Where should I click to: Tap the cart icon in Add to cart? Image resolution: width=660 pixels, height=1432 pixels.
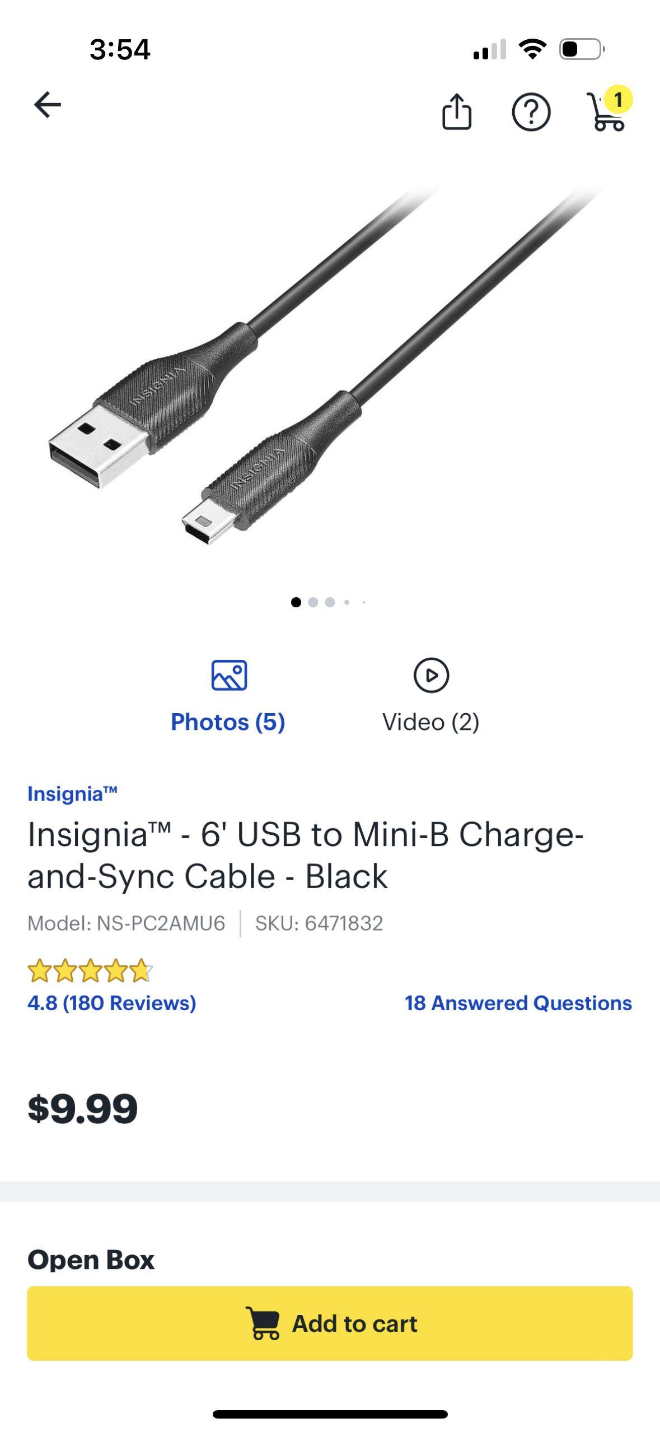coord(263,1323)
